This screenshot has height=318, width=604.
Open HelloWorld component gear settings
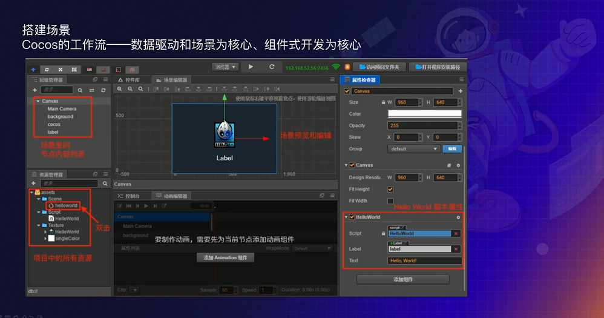pos(458,217)
